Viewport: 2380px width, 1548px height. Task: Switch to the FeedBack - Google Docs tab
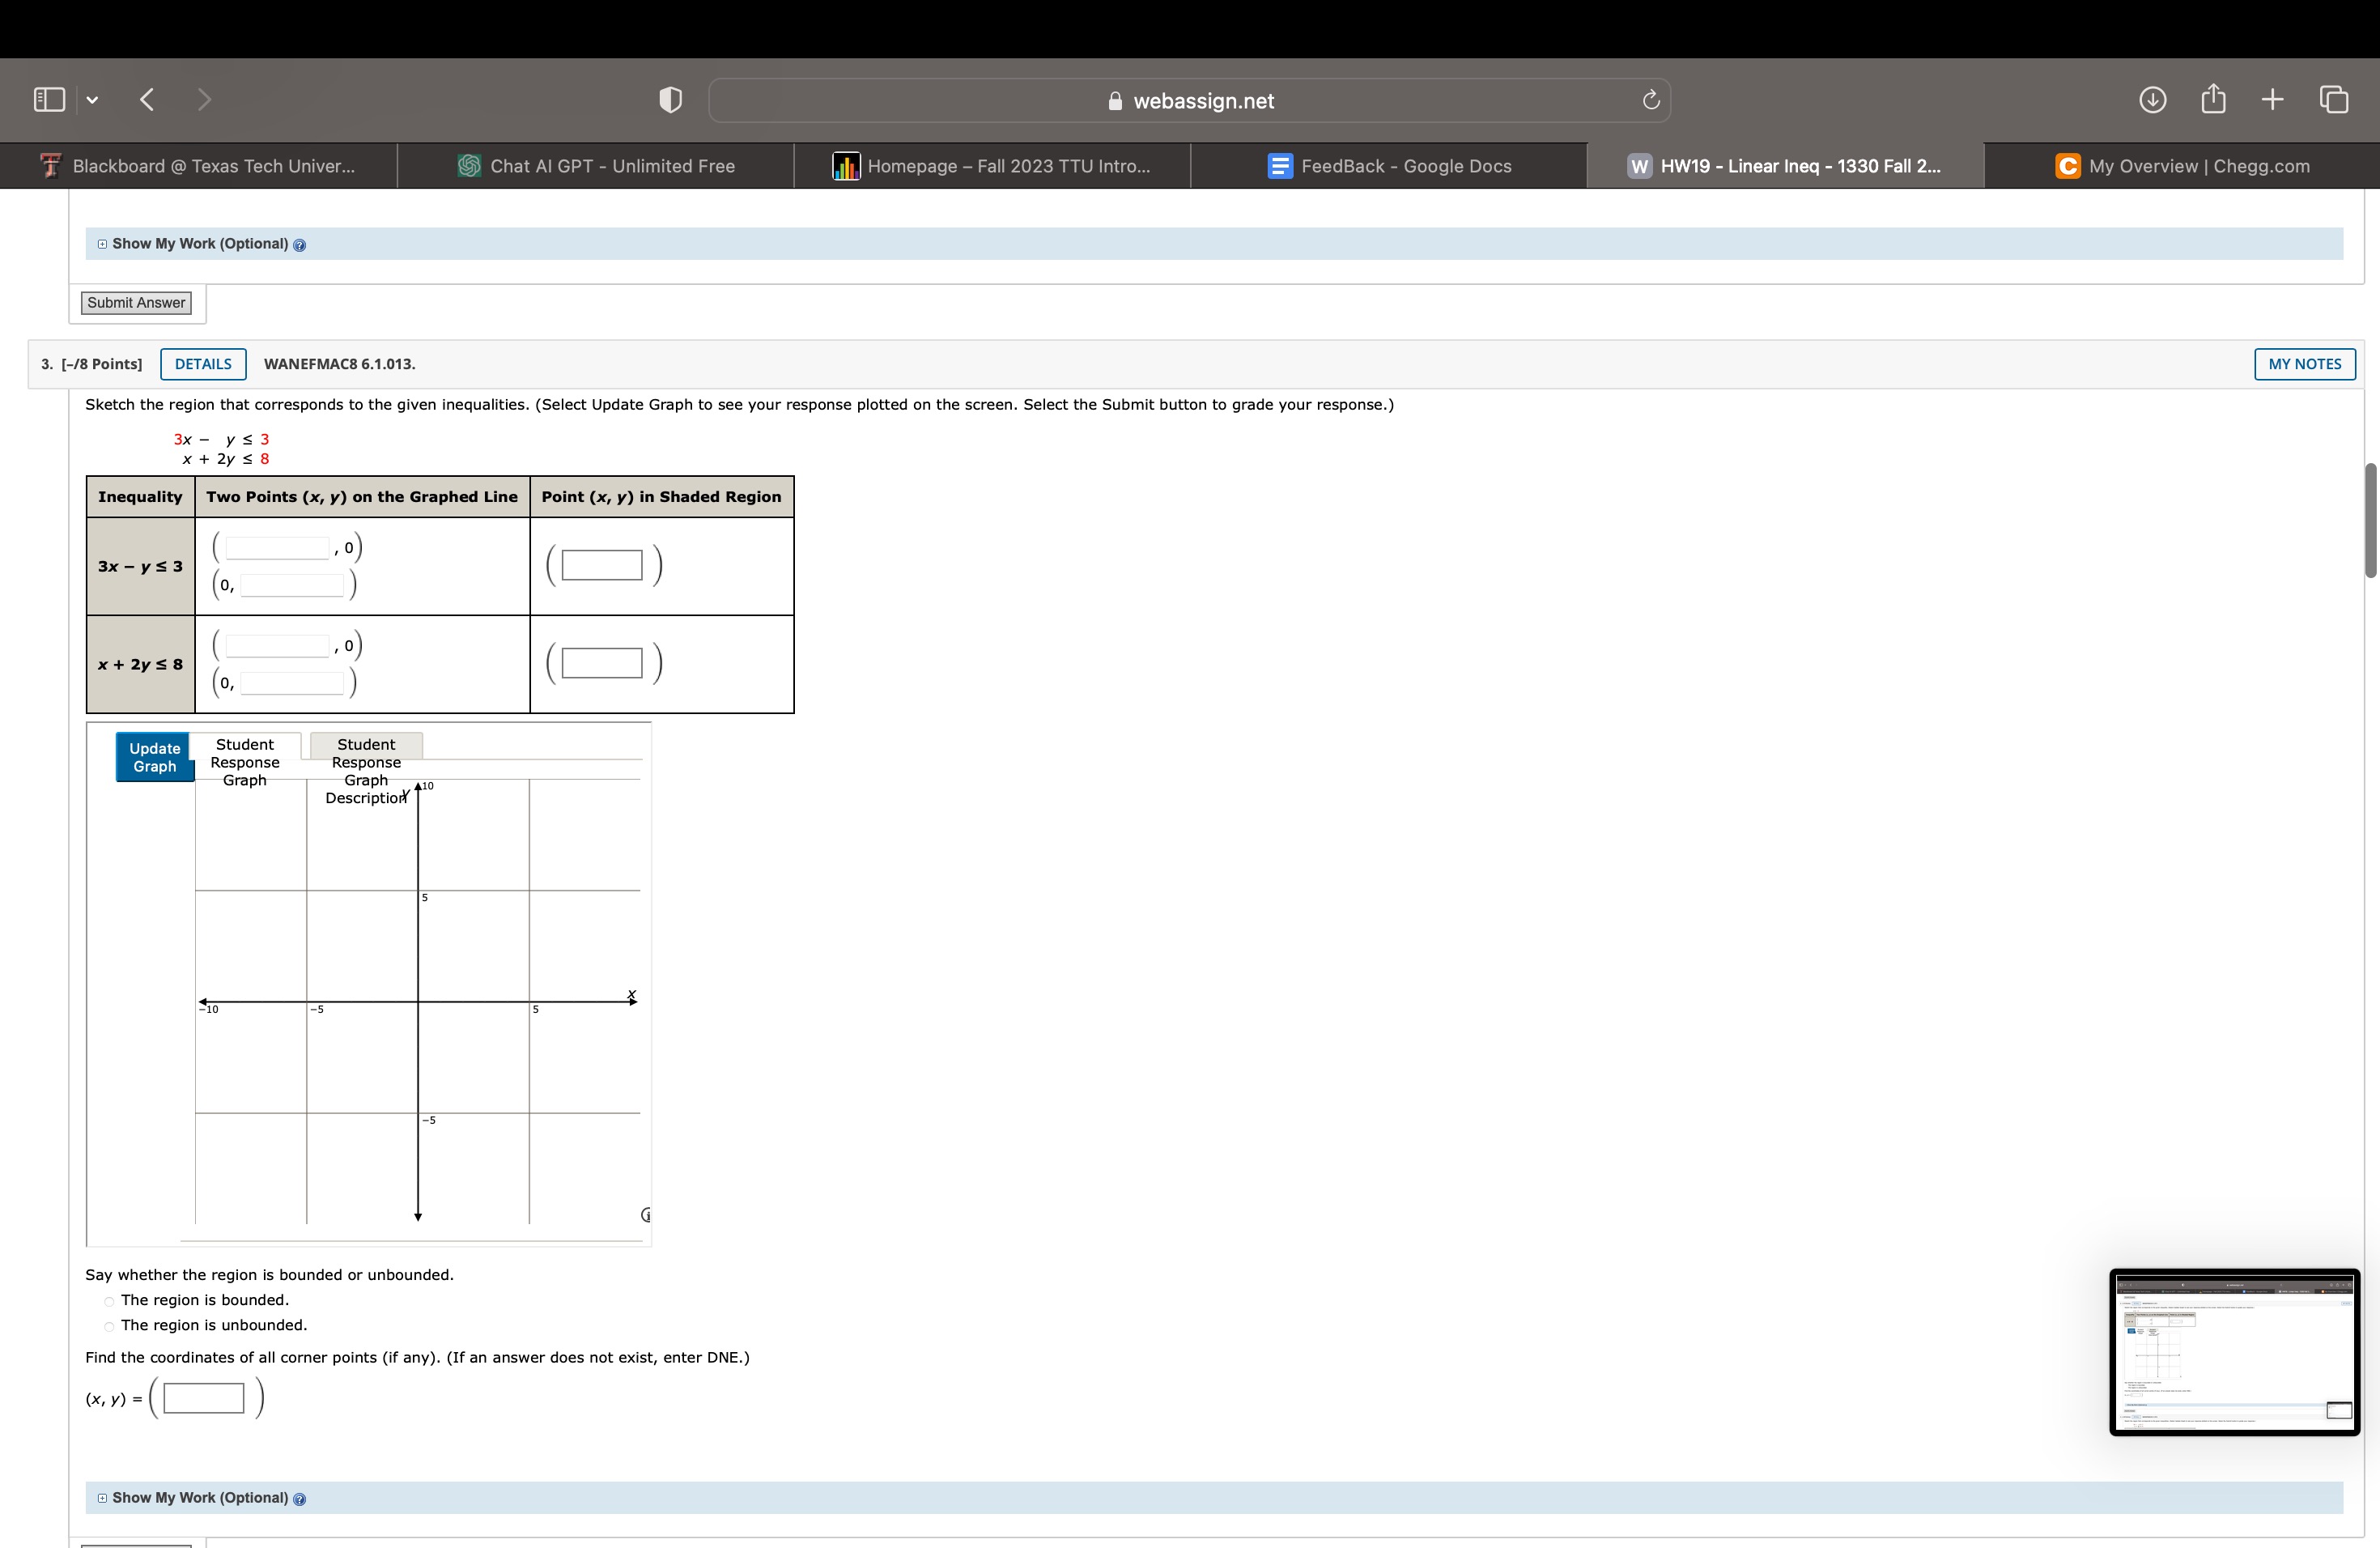click(x=1390, y=165)
